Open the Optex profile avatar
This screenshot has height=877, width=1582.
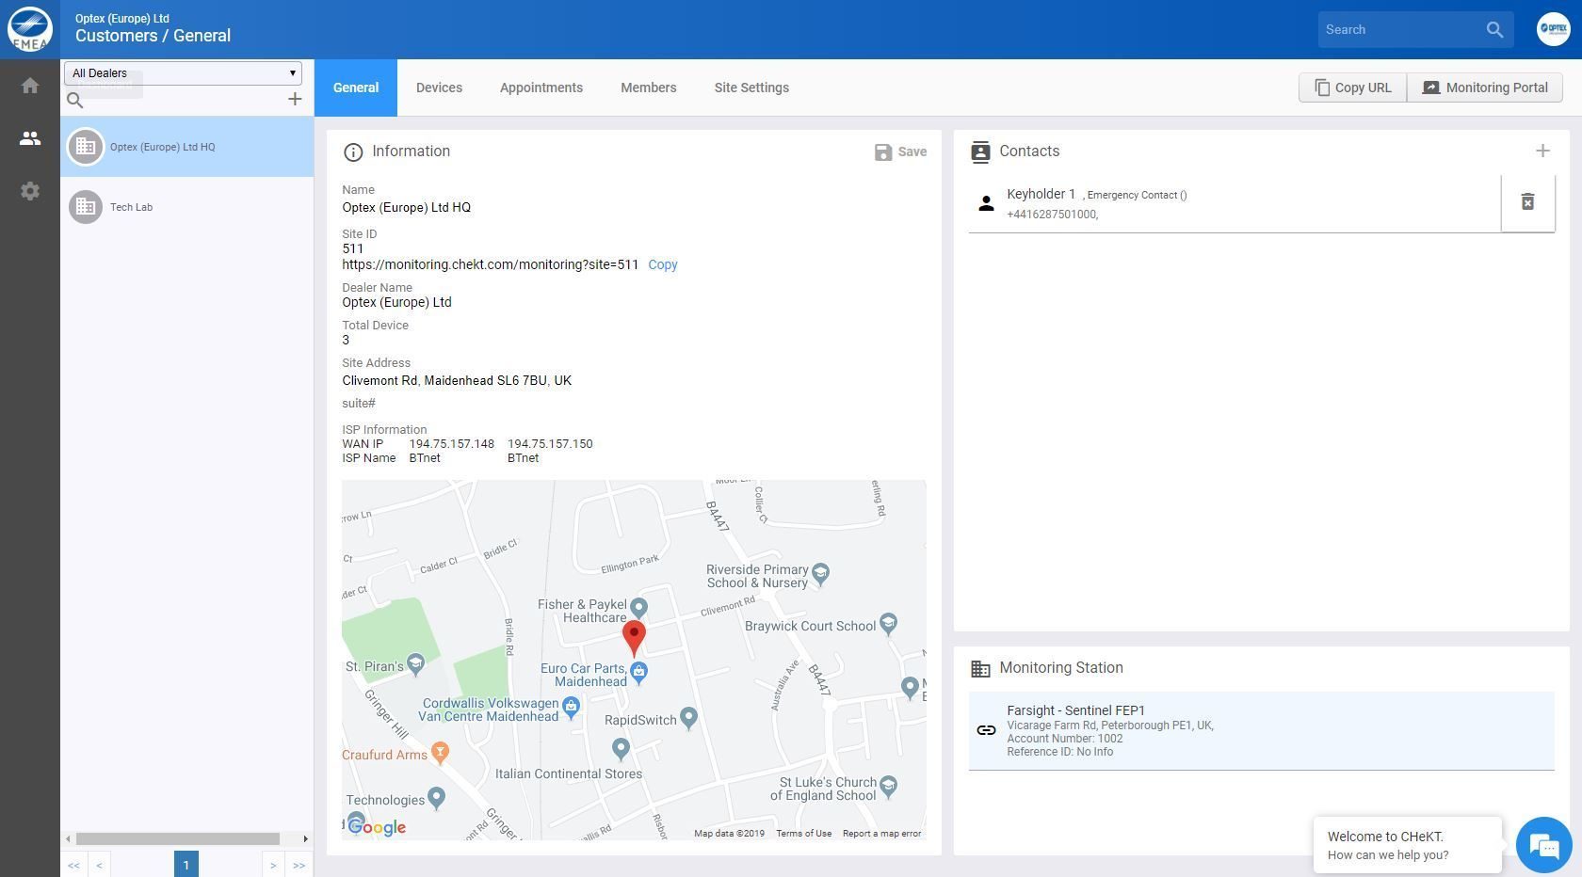click(1553, 29)
